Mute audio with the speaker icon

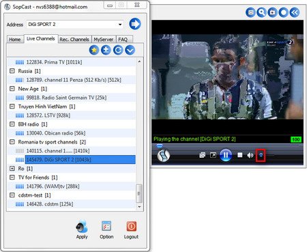click(250, 155)
